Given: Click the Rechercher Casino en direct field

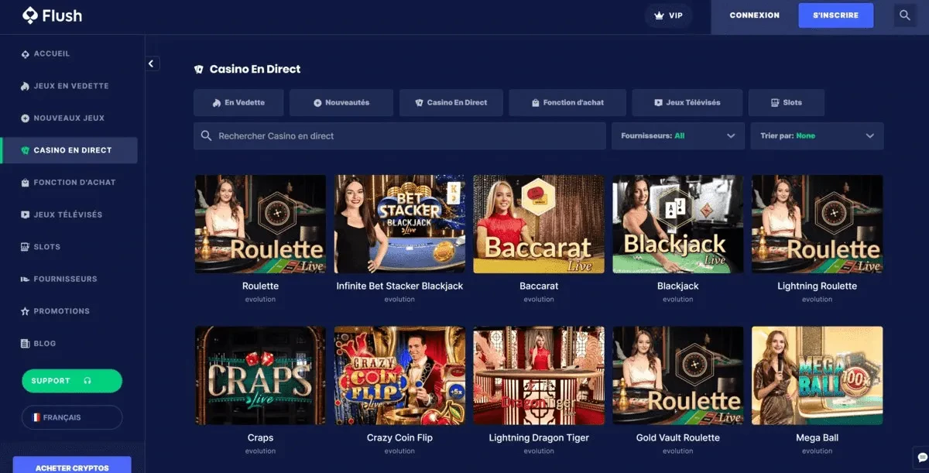Looking at the screenshot, I should (399, 135).
